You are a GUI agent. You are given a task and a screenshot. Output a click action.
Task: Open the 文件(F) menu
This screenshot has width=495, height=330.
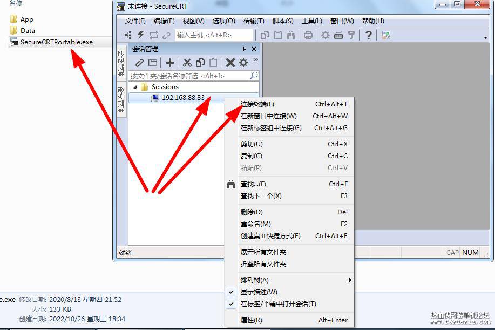coord(135,21)
